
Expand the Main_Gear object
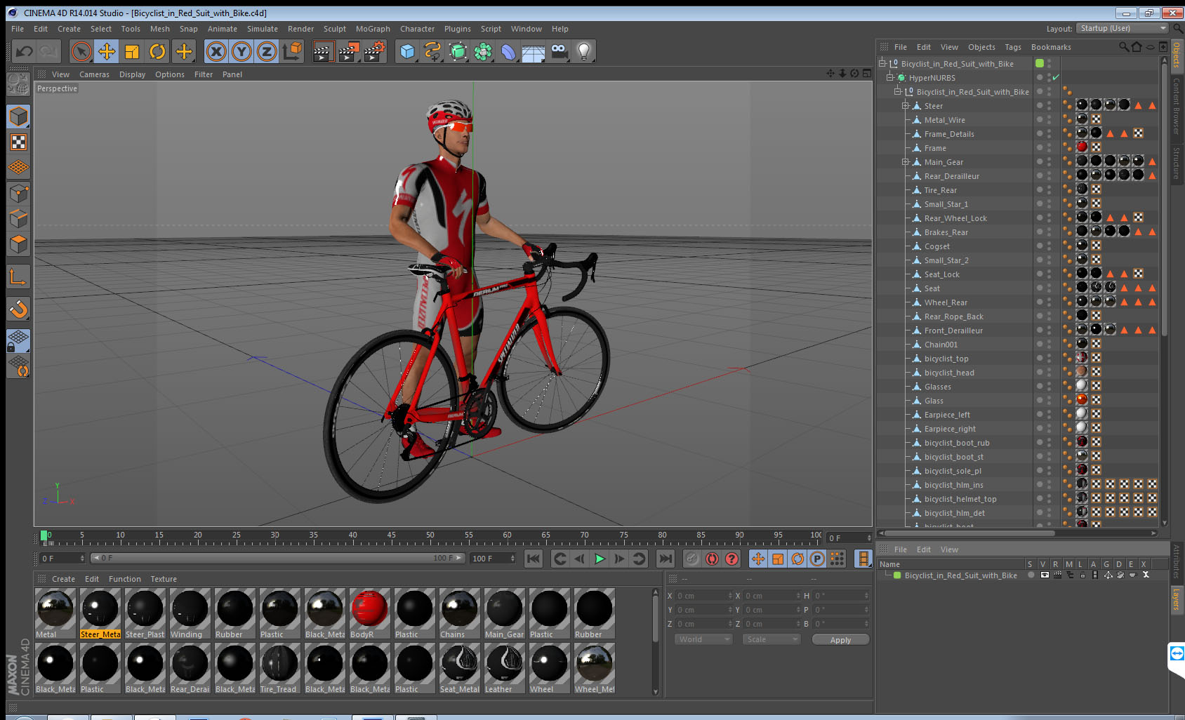tap(906, 162)
